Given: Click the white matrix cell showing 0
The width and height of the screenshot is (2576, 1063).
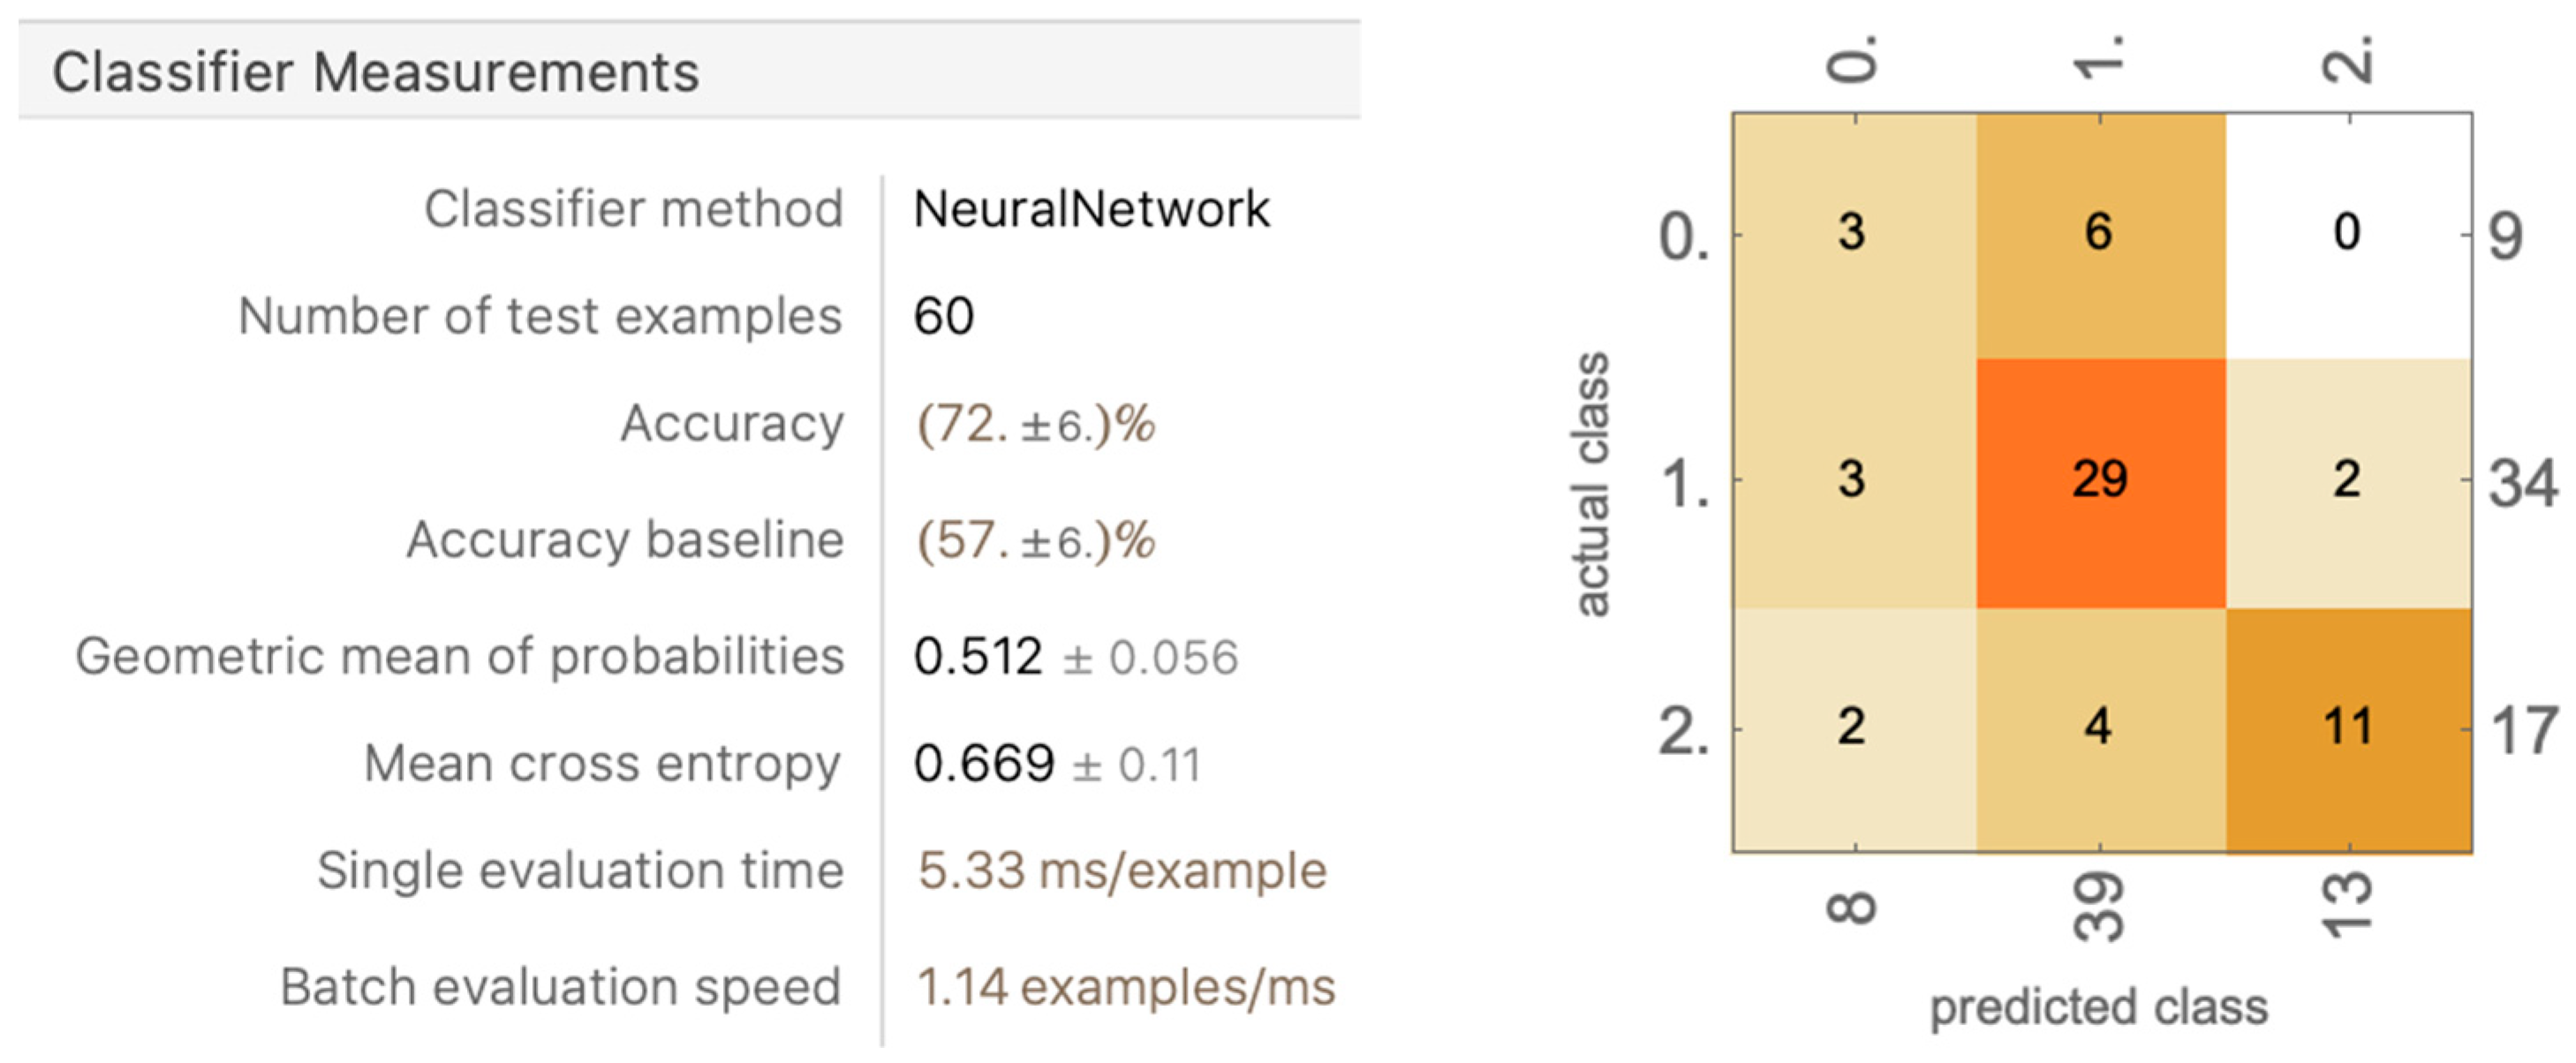Looking at the screenshot, I should click(x=2347, y=232).
